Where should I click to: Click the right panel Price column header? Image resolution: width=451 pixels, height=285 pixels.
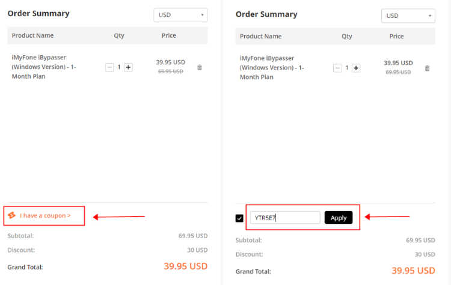coord(396,37)
